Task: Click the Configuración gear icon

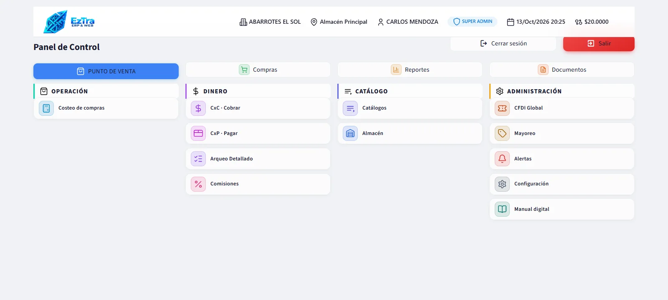Action: (x=502, y=184)
